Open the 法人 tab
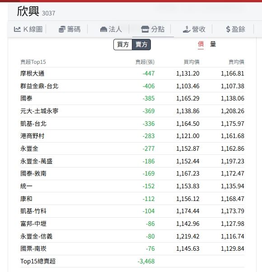The height and width of the screenshot is (272, 262). [111, 29]
